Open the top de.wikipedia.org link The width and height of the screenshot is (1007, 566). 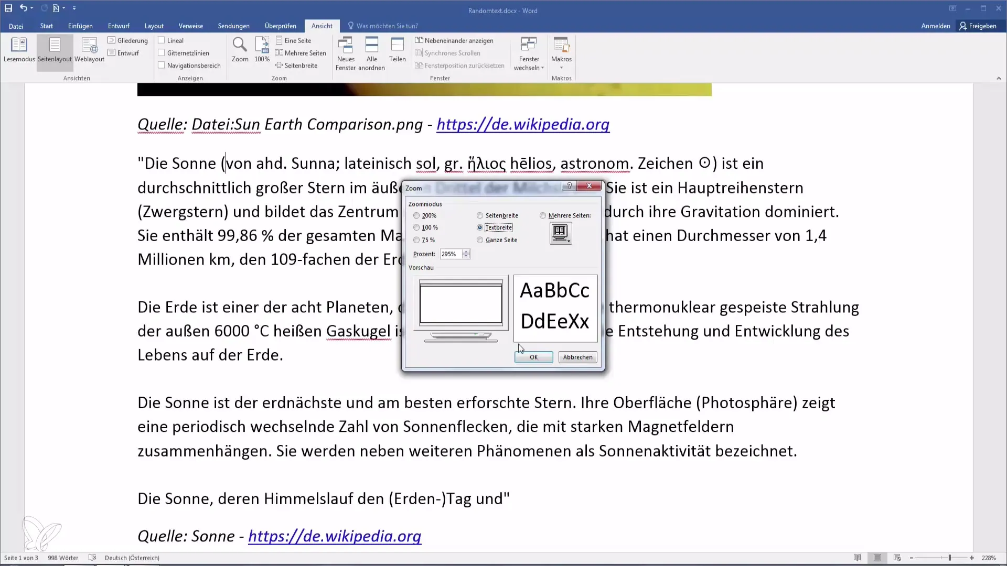523,125
